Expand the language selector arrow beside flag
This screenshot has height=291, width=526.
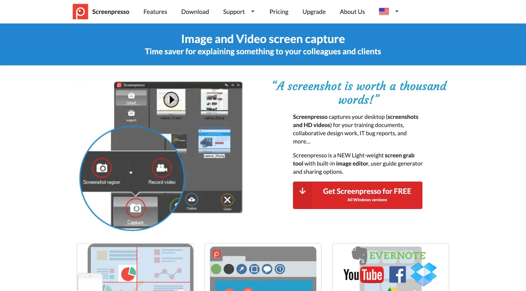(x=397, y=11)
